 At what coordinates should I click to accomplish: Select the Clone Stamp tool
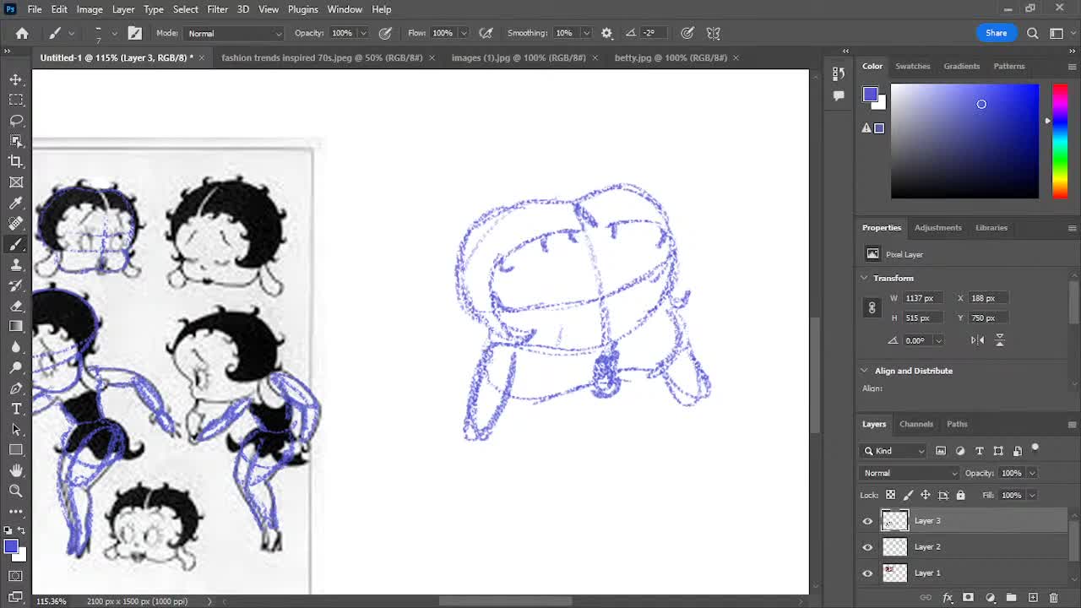[16, 264]
